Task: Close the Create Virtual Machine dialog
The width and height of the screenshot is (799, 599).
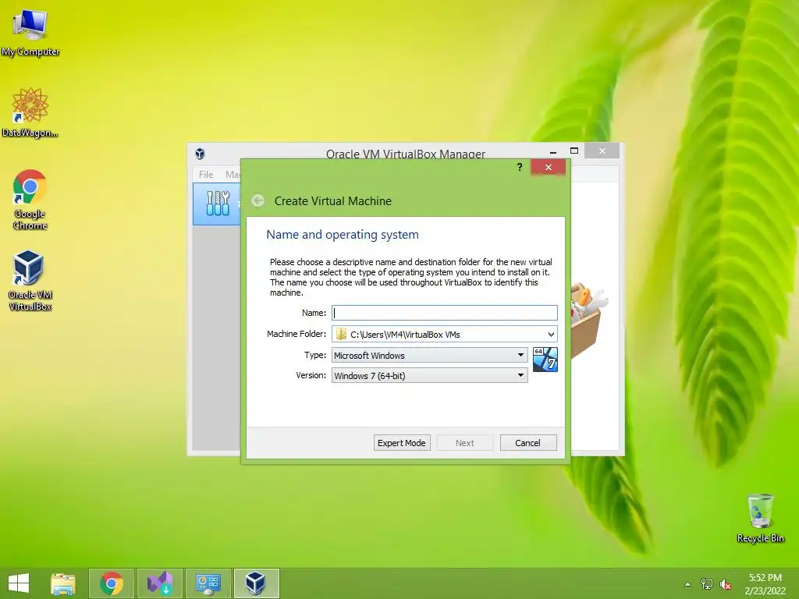Action: [548, 167]
